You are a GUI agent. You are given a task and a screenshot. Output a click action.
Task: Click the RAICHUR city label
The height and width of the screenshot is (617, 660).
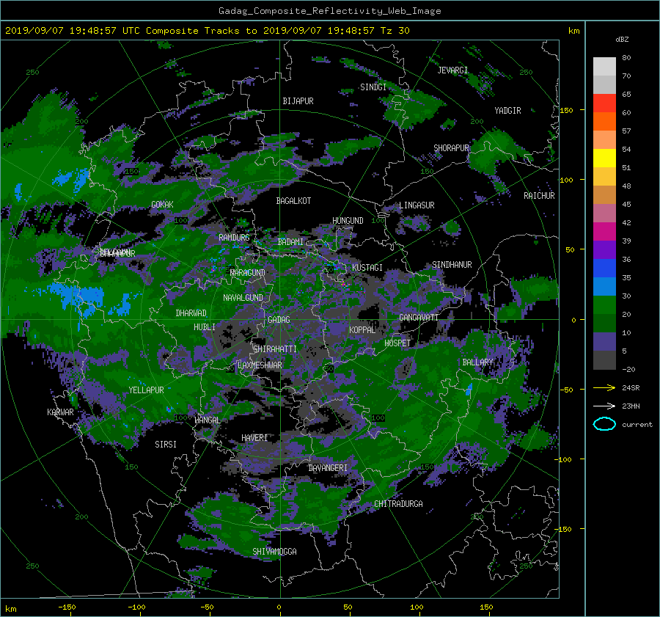(x=539, y=196)
